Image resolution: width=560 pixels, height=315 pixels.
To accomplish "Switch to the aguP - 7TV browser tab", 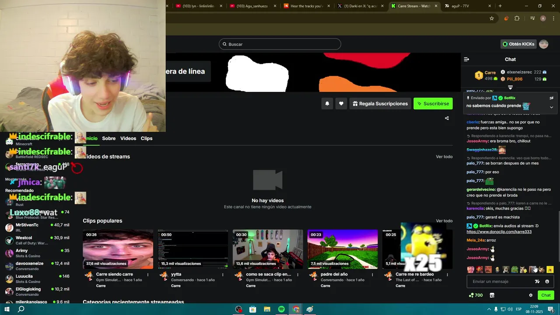I will pyautogui.click(x=467, y=6).
